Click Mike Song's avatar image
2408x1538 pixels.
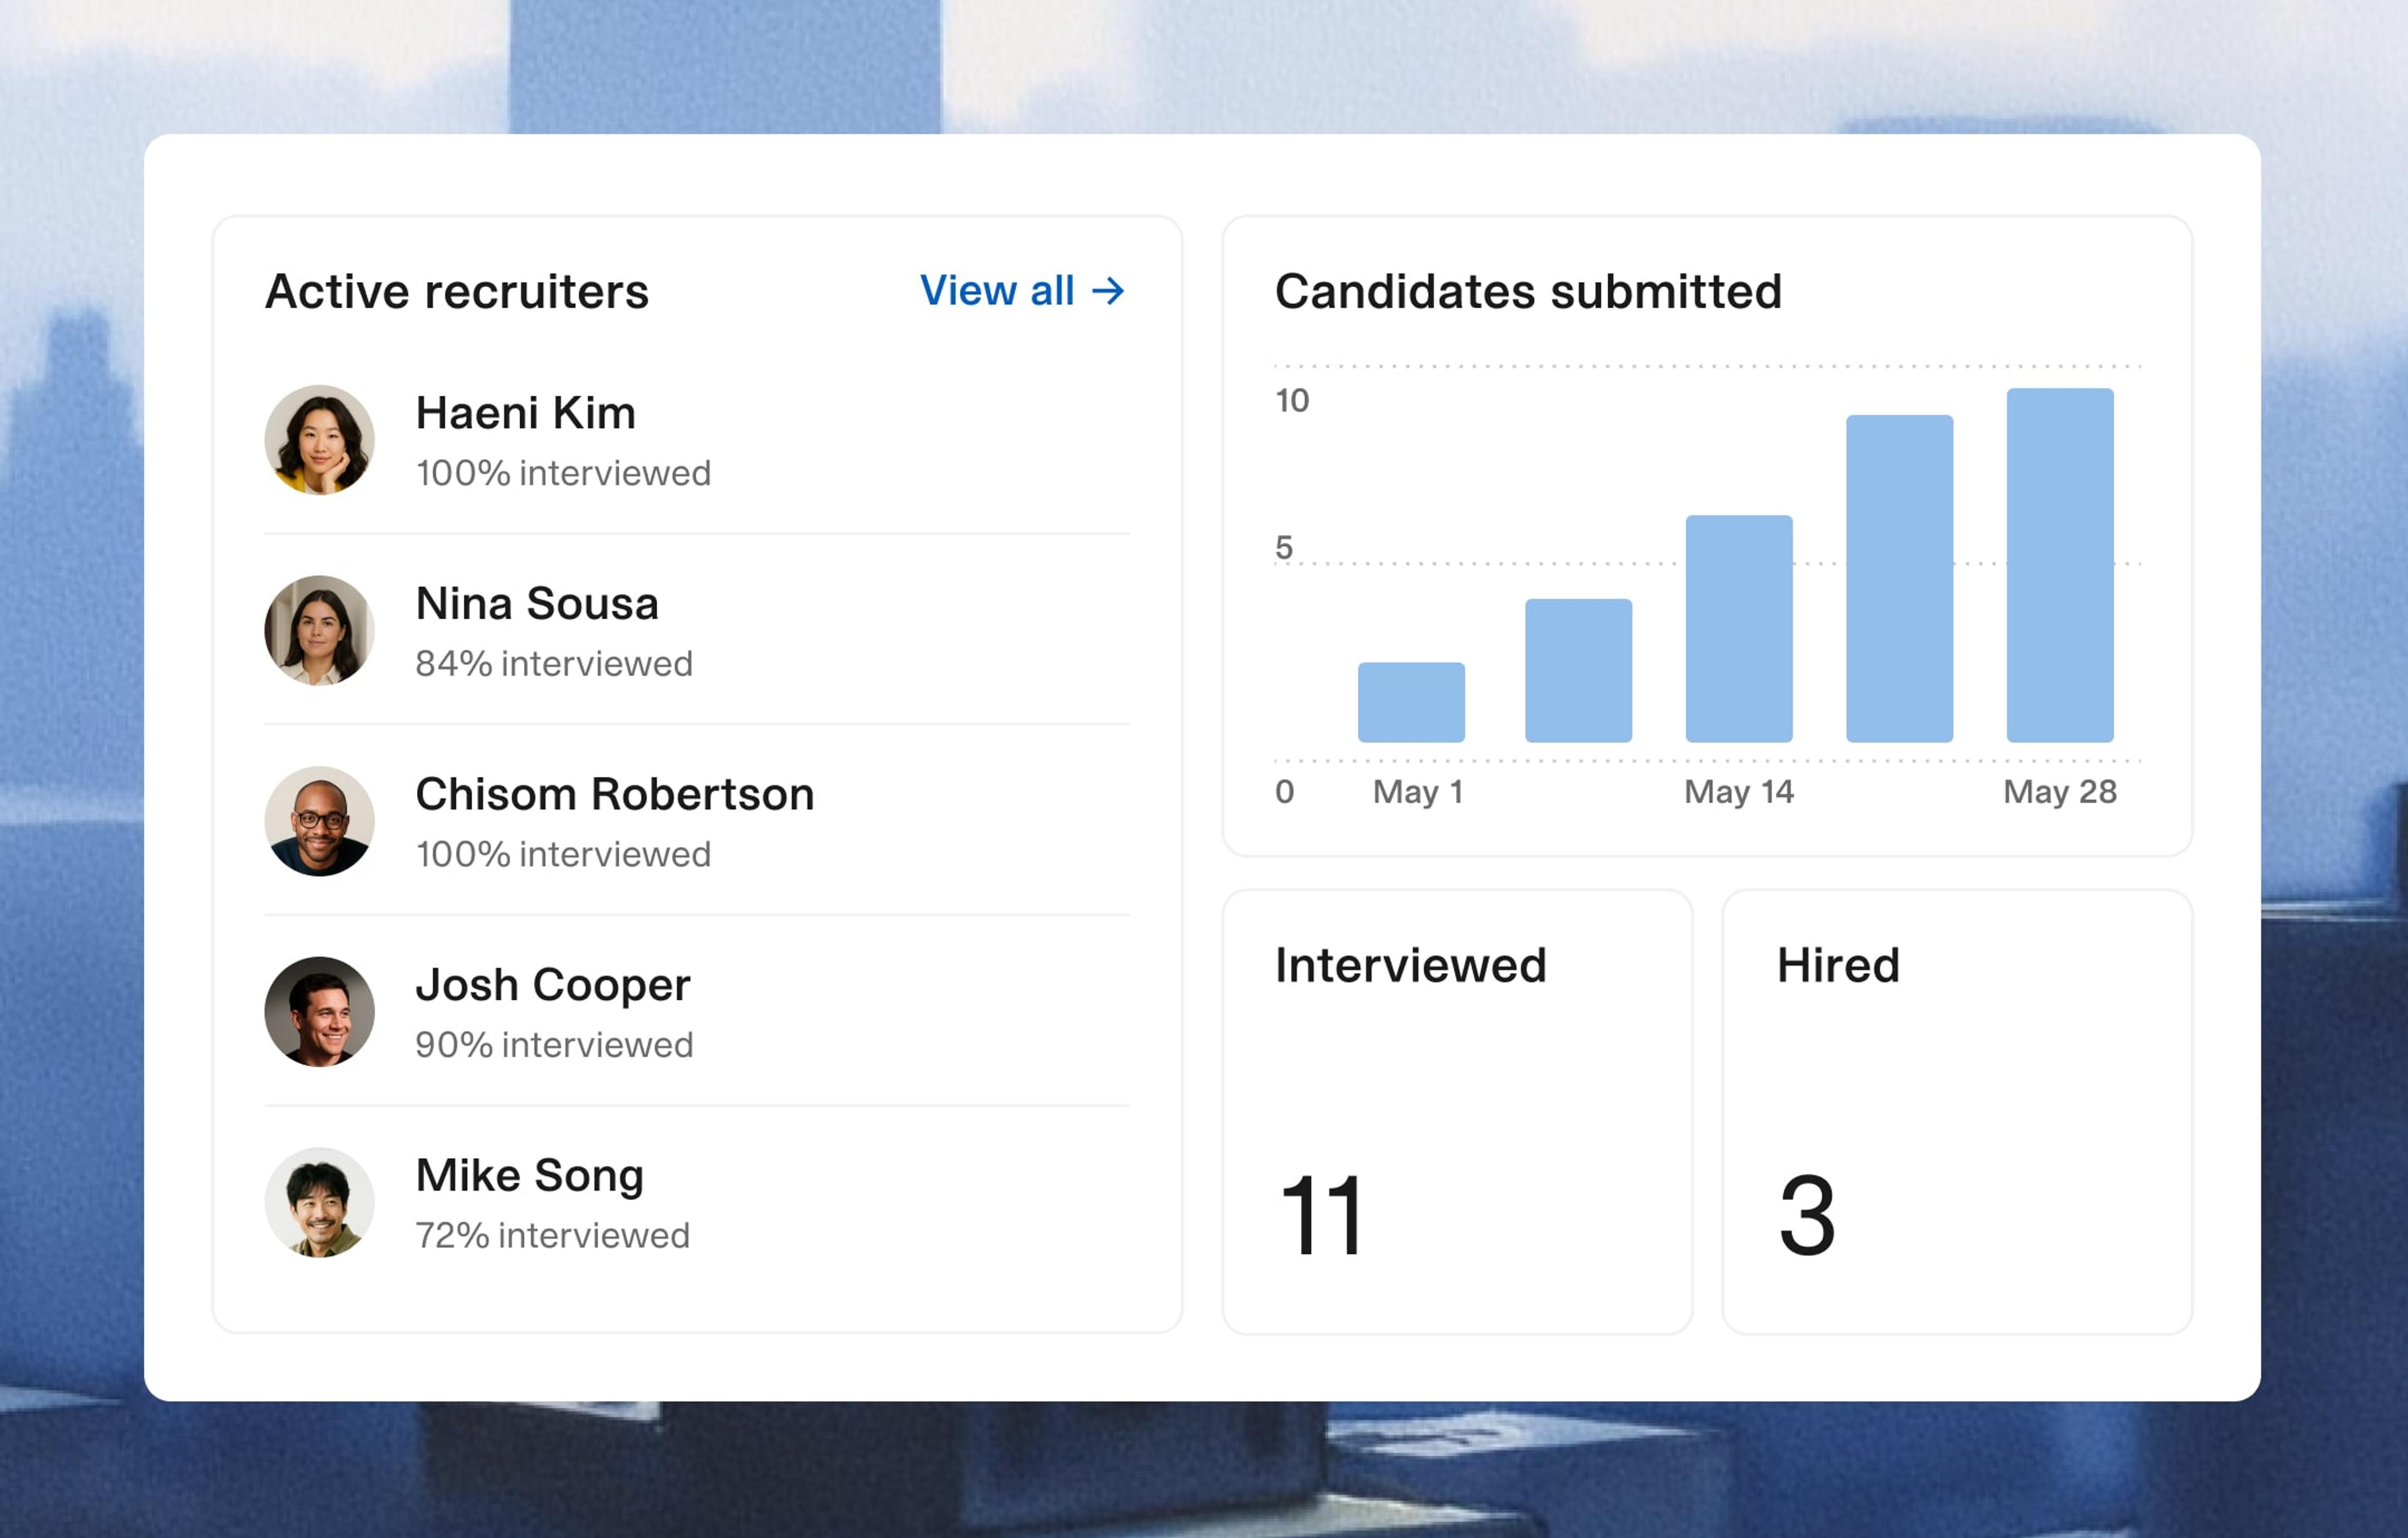(x=319, y=1202)
